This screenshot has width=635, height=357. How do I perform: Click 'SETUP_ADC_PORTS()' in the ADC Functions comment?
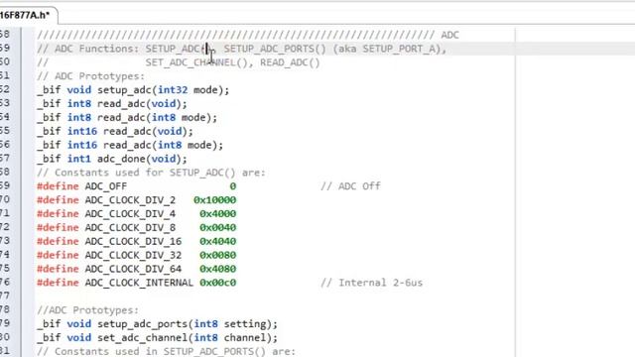pos(275,49)
